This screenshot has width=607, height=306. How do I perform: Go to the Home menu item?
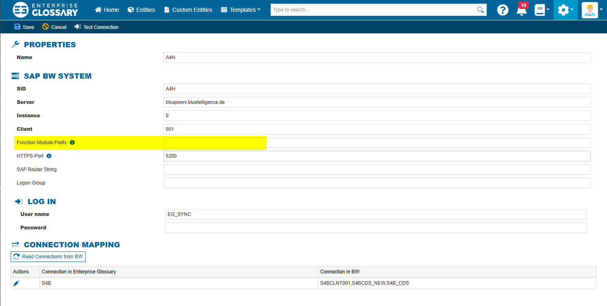[x=107, y=10]
